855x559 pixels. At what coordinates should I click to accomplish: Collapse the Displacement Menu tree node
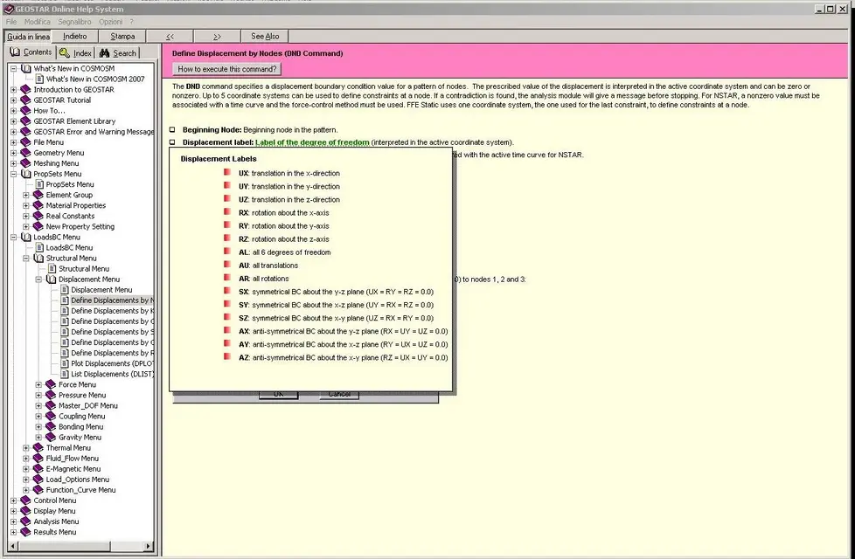pyautogui.click(x=38, y=279)
